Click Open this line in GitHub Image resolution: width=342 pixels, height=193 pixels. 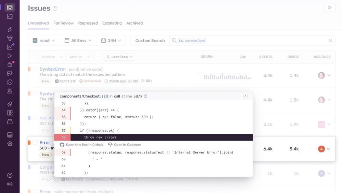pyautogui.click(x=82, y=145)
